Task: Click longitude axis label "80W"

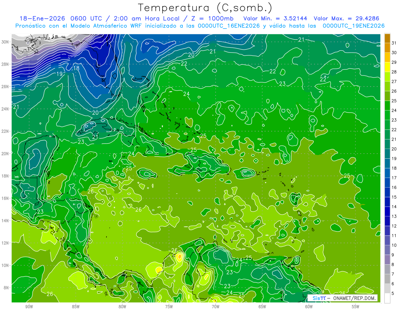Action: 122,307
